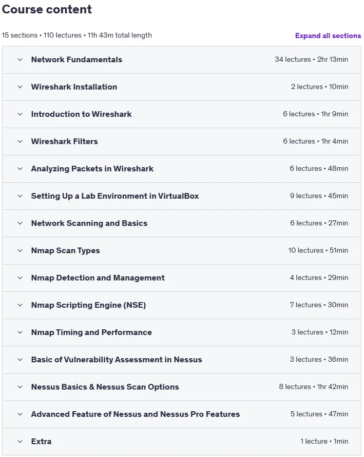Click Expand all sections link

coord(328,36)
